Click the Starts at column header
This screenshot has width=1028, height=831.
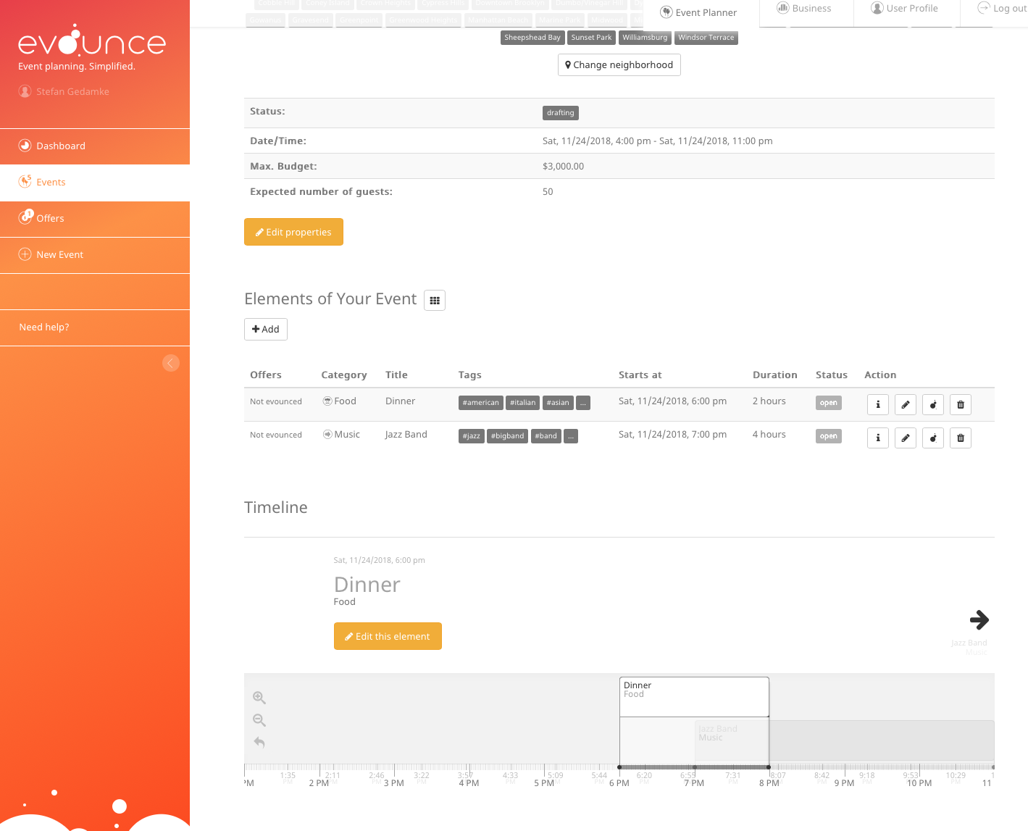pos(640,375)
